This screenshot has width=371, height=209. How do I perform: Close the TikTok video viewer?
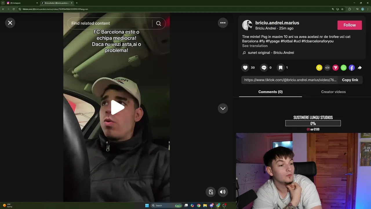point(10,23)
